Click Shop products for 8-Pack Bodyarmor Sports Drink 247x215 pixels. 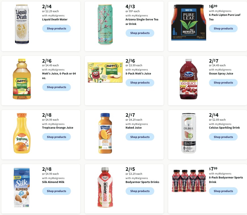pyautogui.click(x=223, y=191)
